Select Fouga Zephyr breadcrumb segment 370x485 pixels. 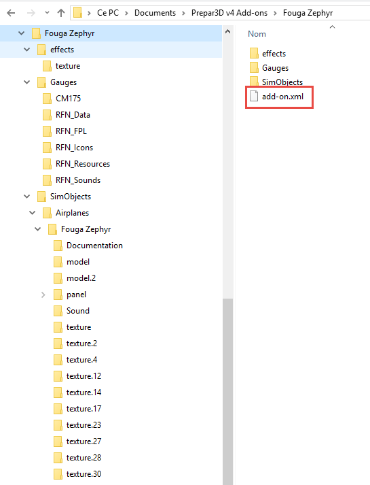pos(308,13)
